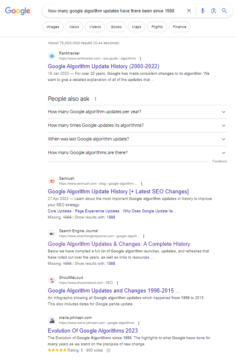Open People also ask options menu
Viewport: 236px width, 359px height.
click(96, 99)
